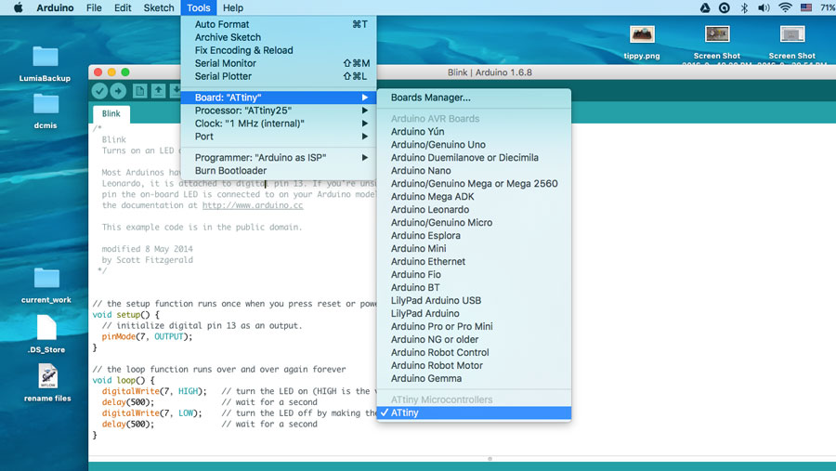836x471 pixels.
Task: Choose Fix Encoding & Reload
Action: (x=279, y=50)
